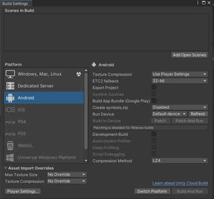Screen dimensions: 214x199
Task: Select the Android robot platform icon
Action: point(10,98)
